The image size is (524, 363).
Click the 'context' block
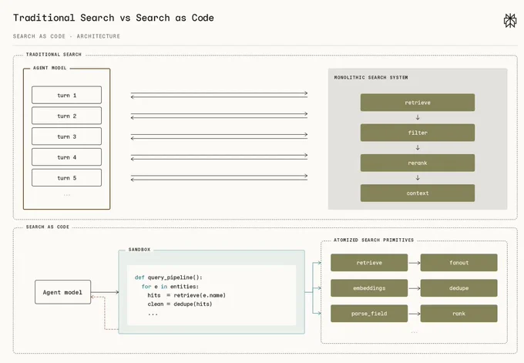coord(418,193)
